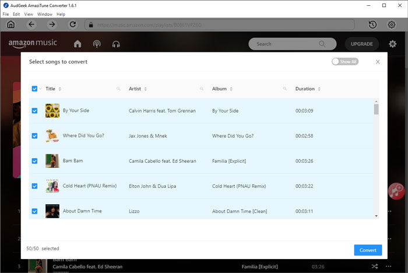Click artist Calvin Harris feat. Tom Grennan
The width and height of the screenshot is (408, 273).
162,111
